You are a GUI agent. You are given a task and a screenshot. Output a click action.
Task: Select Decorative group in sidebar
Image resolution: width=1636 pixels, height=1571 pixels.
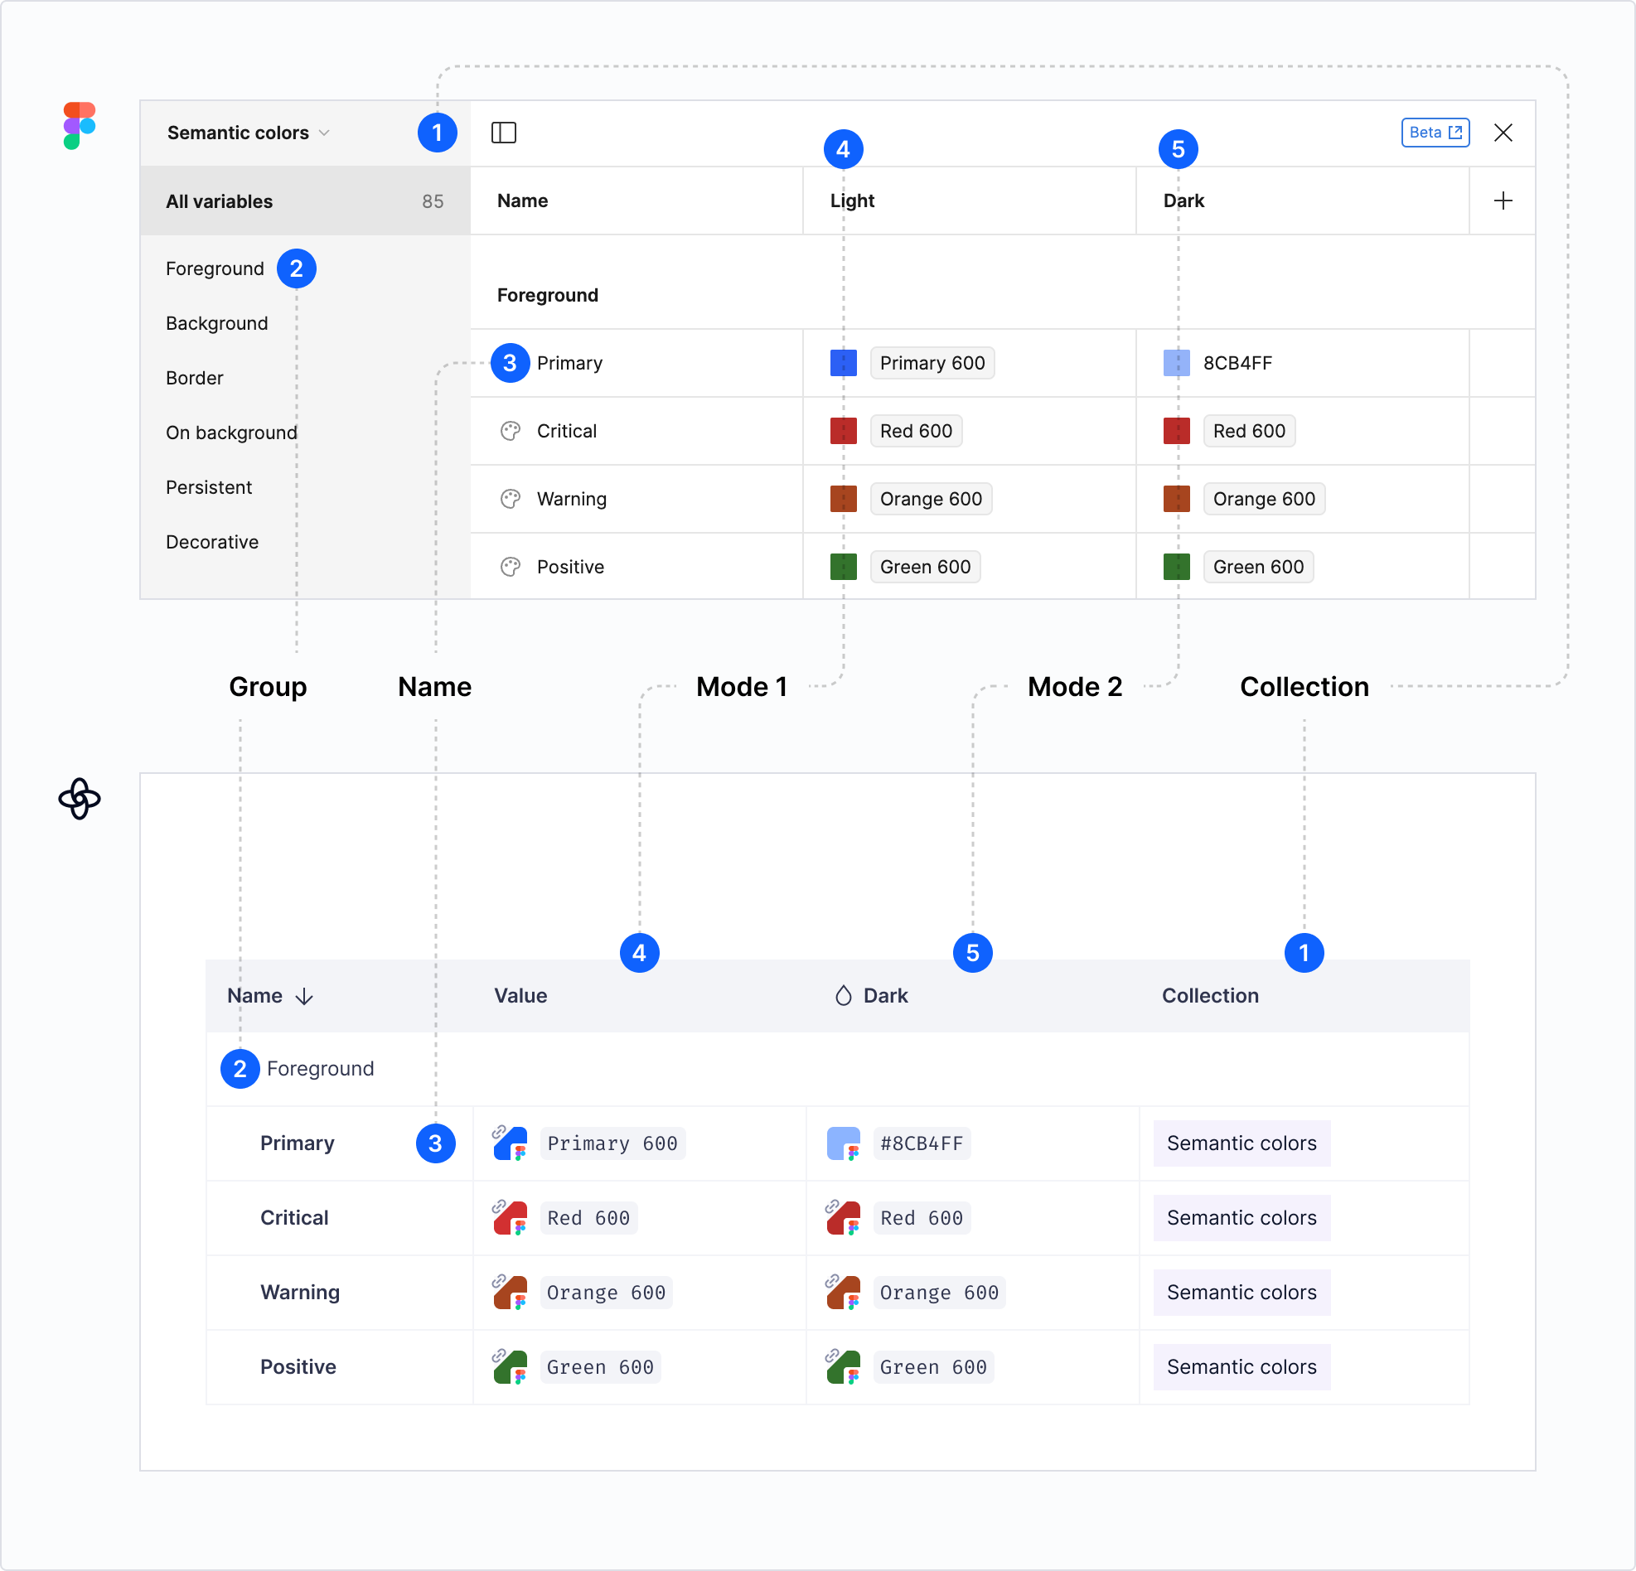(x=212, y=542)
